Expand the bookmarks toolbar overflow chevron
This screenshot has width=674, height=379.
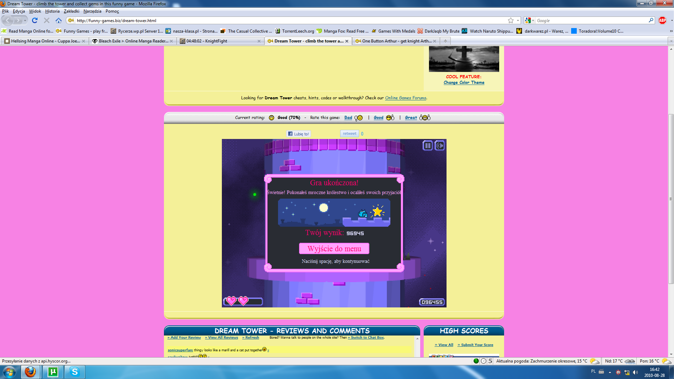point(671,31)
